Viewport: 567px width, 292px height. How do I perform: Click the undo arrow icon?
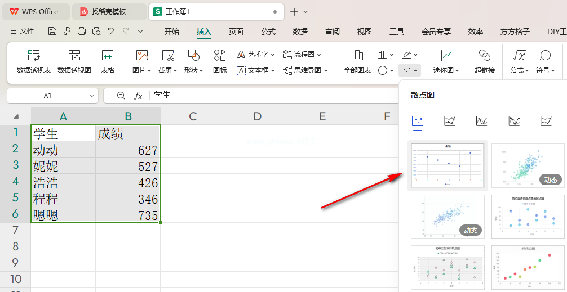point(111,32)
